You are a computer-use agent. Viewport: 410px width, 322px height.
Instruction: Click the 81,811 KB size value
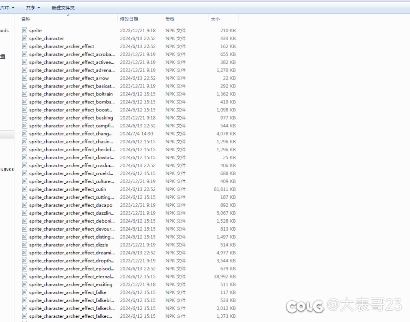(x=225, y=189)
